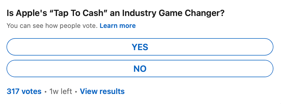Learn more about poll vote visibility
The height and width of the screenshot is (104, 281).
tap(118, 26)
